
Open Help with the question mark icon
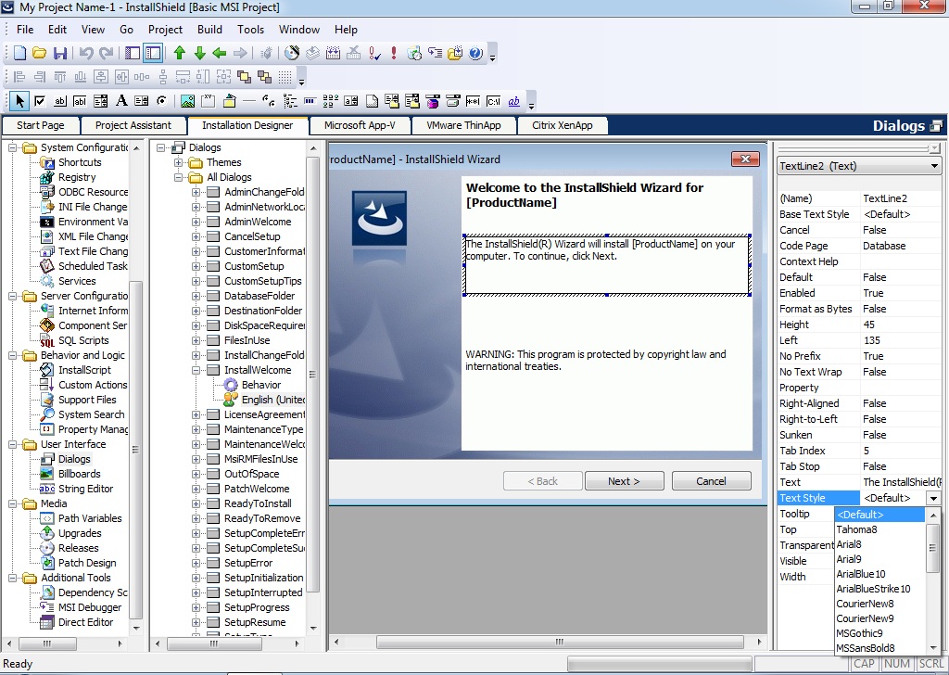[475, 53]
